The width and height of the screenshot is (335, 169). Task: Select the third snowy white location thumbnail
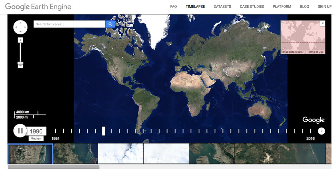(121, 154)
